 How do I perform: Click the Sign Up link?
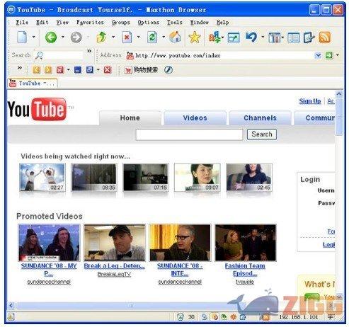coord(310,101)
